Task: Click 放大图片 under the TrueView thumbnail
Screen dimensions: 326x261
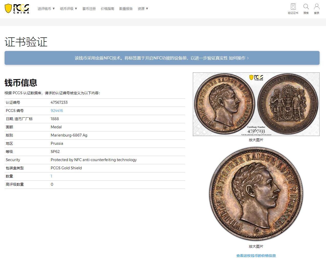Action: coord(256,140)
